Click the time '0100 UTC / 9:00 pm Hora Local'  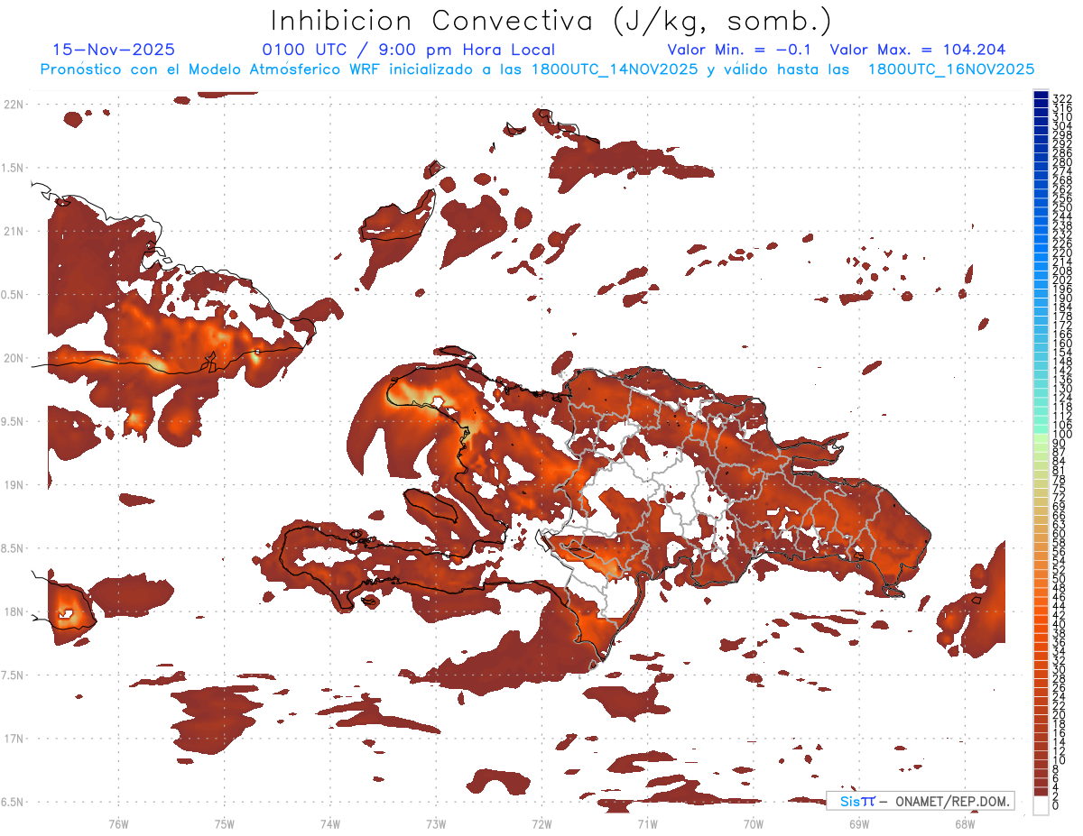tap(409, 50)
